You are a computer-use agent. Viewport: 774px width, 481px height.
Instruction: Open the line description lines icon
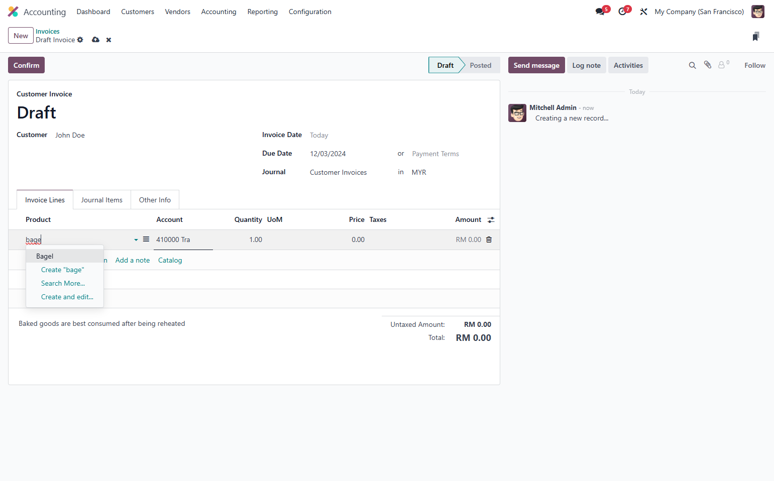(146, 239)
